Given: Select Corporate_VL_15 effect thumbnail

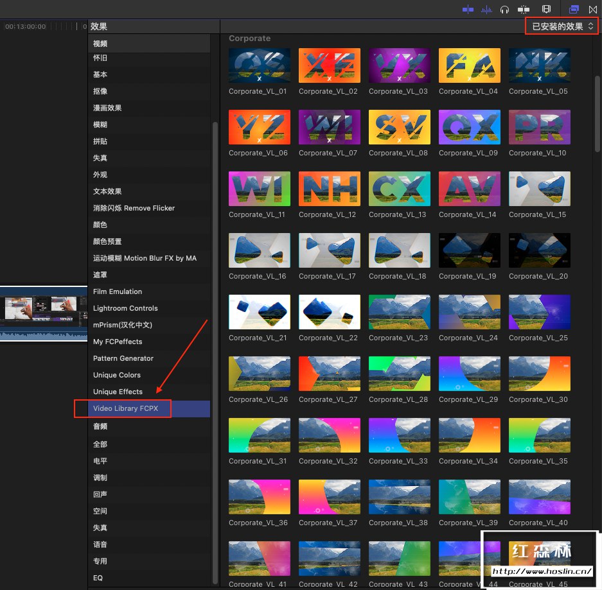Looking at the screenshot, I should click(x=540, y=189).
